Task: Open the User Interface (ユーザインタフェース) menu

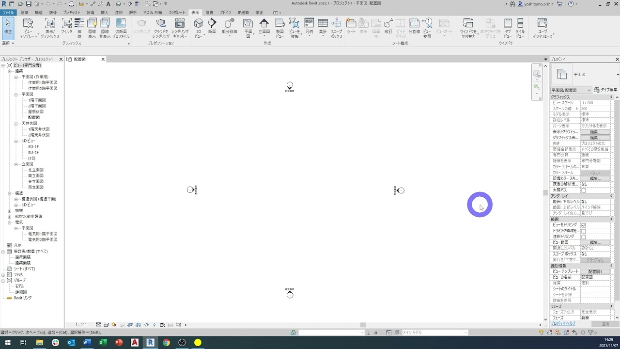Action: coord(543,28)
